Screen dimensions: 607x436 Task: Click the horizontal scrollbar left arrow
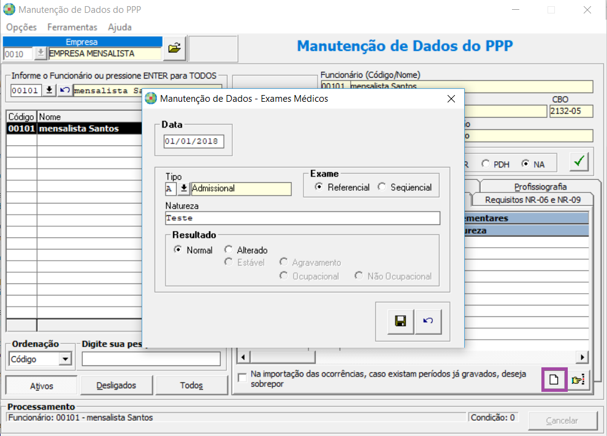243,357
